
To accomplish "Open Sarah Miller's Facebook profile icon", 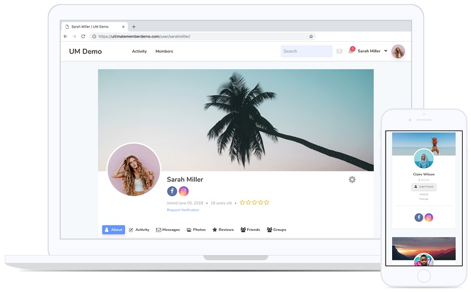I will pos(172,191).
